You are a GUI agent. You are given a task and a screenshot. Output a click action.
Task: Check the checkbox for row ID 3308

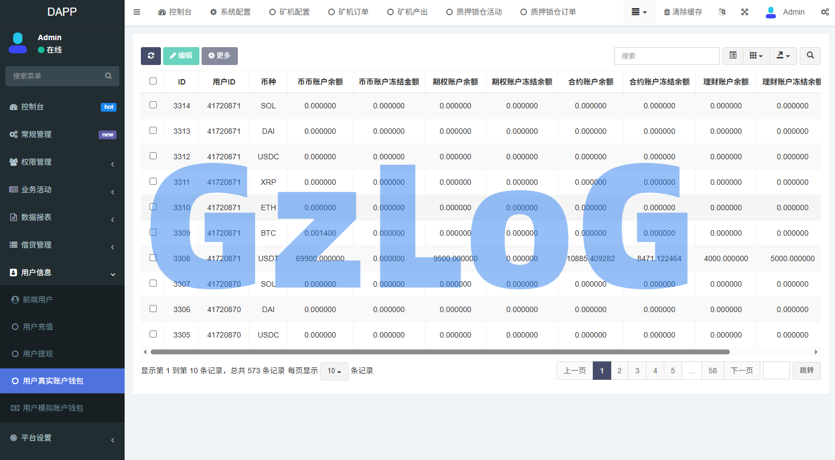153,257
